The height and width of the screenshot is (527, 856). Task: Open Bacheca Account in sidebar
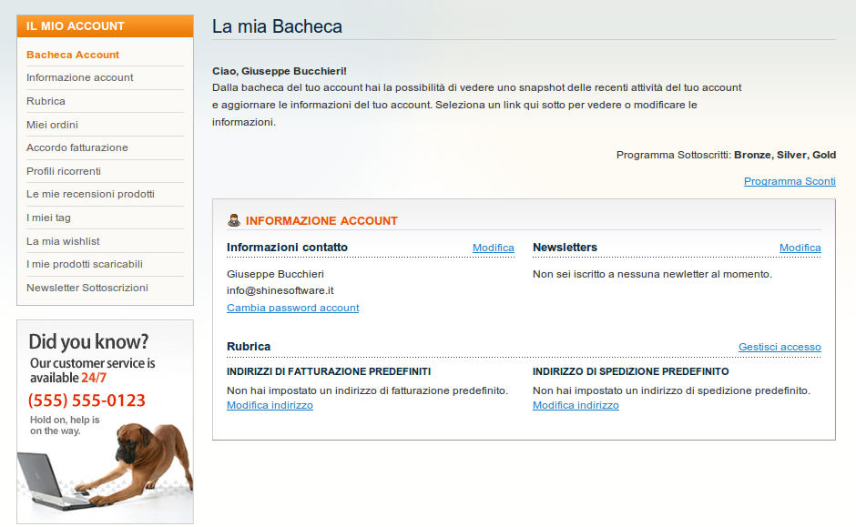[x=73, y=55]
